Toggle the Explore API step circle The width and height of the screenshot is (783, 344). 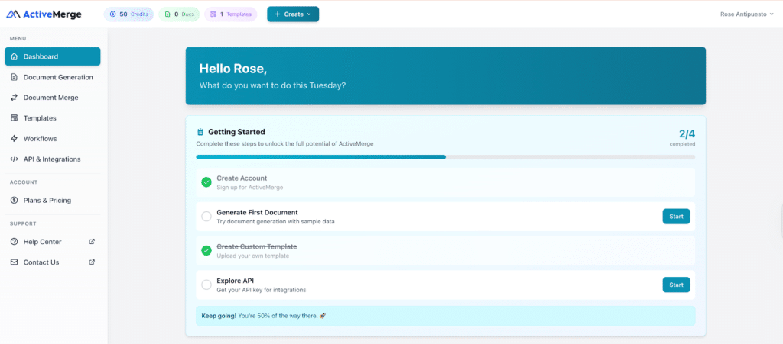[206, 285]
